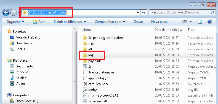Screen dimensions: 218x104
Task: Select the 2c batch file icon
Action: point(85,66)
